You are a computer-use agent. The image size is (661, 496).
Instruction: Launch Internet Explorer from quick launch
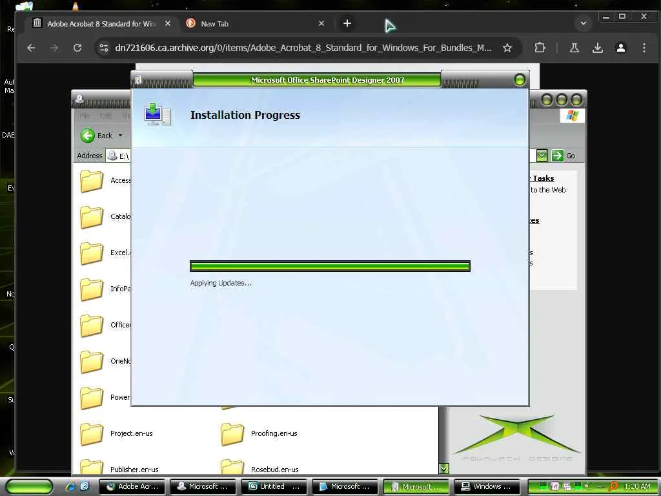pyautogui.click(x=70, y=486)
